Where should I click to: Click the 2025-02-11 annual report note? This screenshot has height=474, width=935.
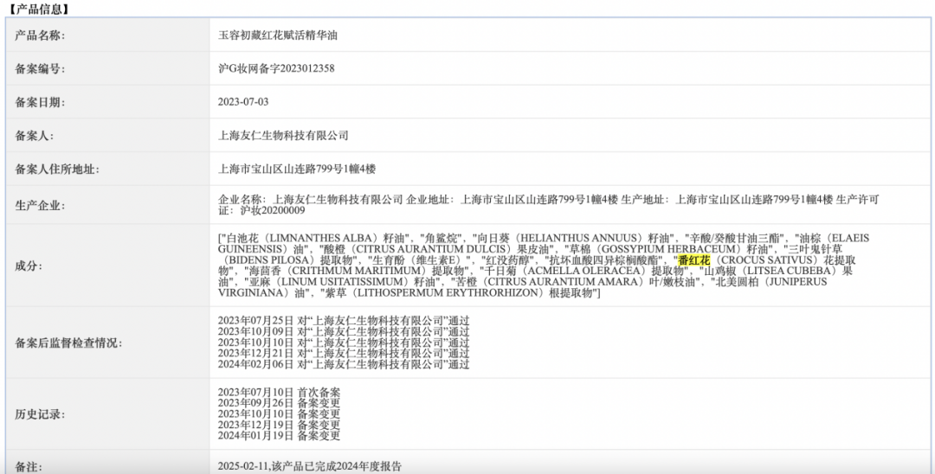point(309,466)
